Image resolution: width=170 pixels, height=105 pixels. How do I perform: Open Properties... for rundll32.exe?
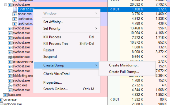[67, 83]
